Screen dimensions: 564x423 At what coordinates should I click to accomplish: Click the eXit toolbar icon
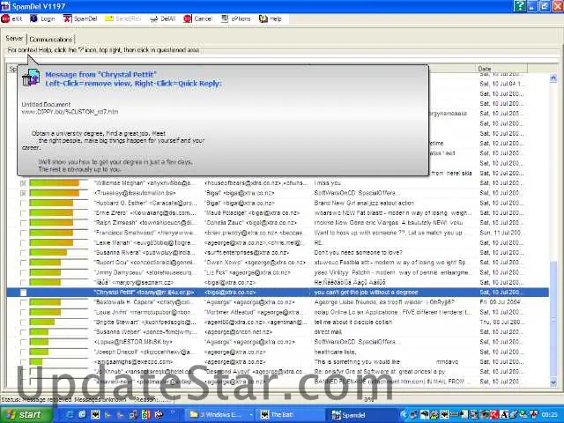(5, 19)
